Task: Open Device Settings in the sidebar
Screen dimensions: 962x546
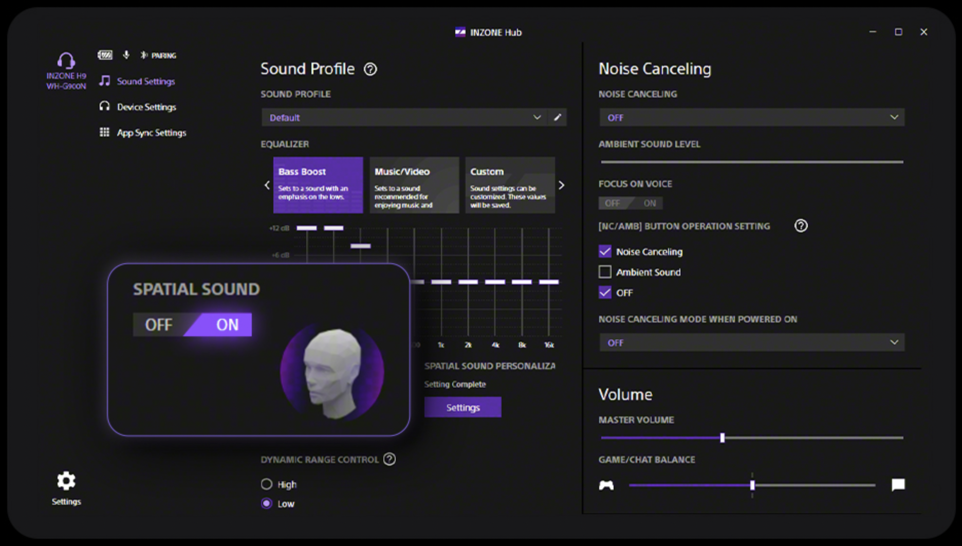Action: (138, 107)
